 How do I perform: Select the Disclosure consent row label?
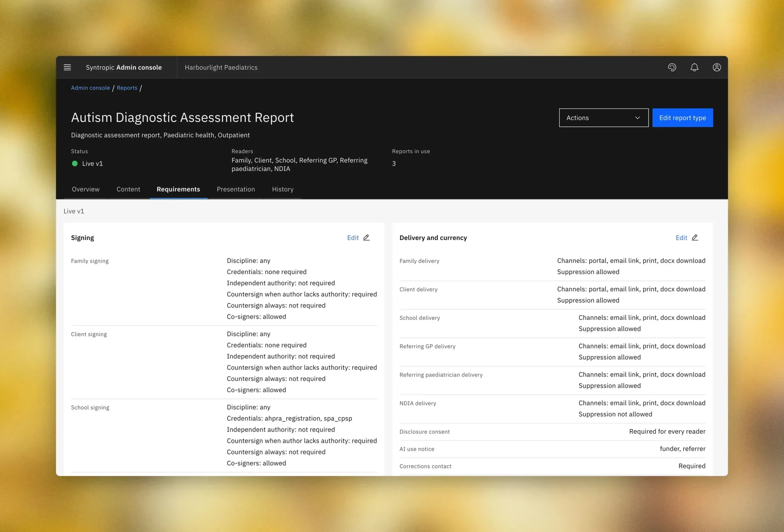[x=424, y=432]
